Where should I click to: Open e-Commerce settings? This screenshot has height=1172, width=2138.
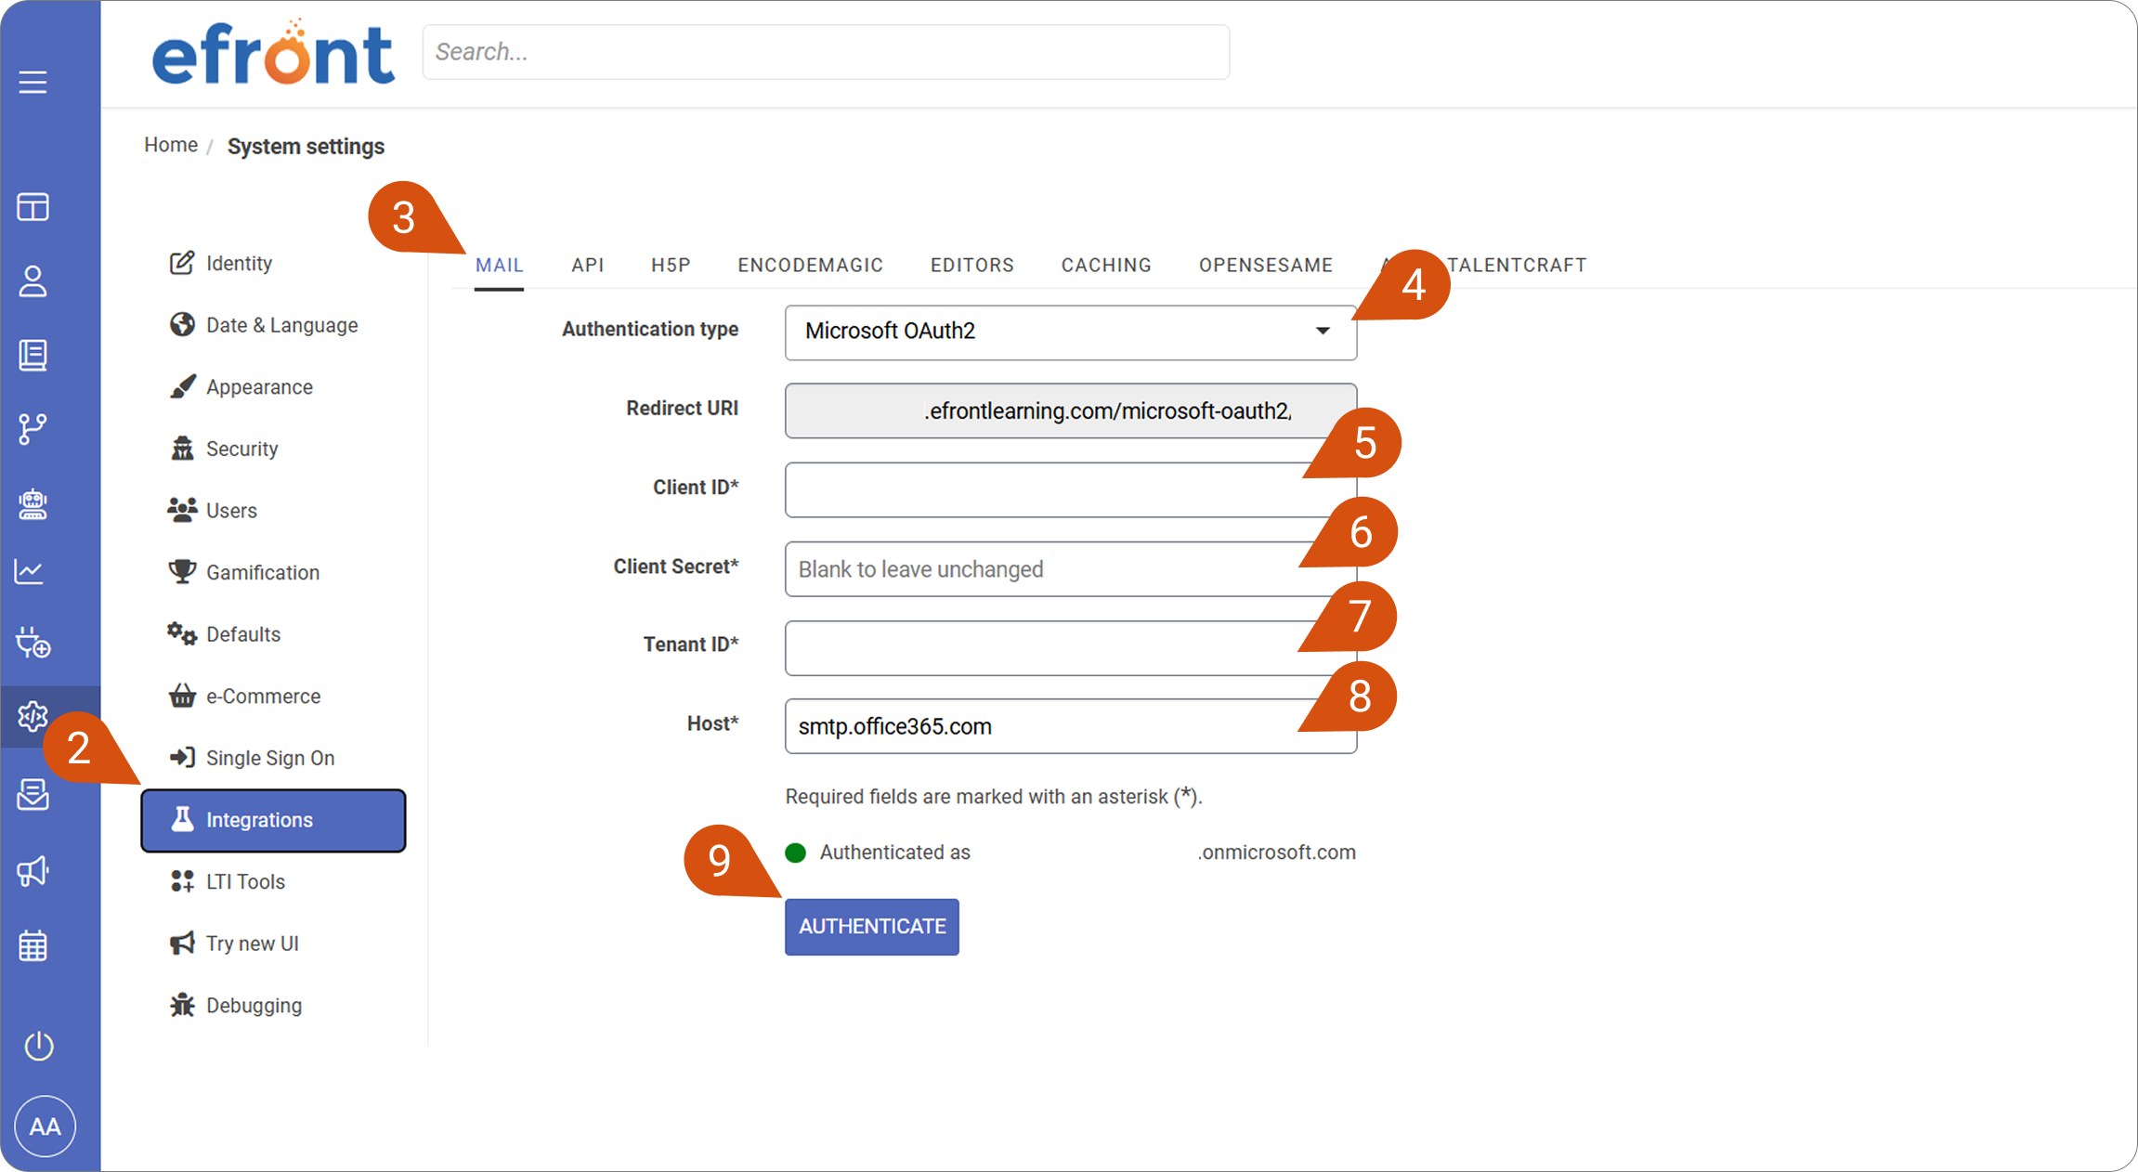pos(245,697)
